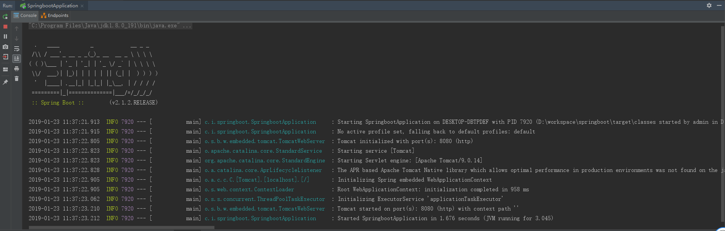
Task: Pin the Run tab with pin icon
Action: pyautogui.click(x=5, y=82)
